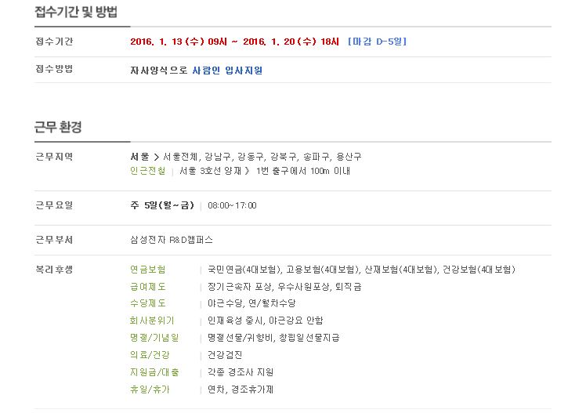Click the 의료/건강 benefit category
This screenshot has width=586, height=413.
point(150,355)
